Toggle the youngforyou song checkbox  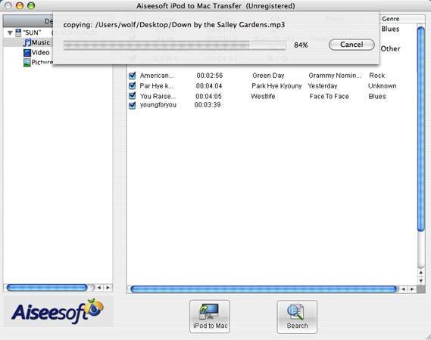click(133, 105)
